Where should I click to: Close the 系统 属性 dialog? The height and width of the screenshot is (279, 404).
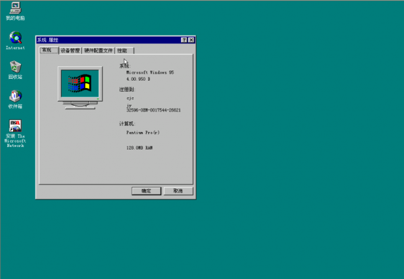pos(191,40)
